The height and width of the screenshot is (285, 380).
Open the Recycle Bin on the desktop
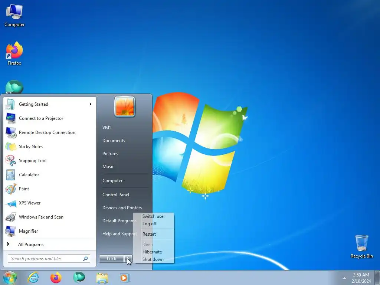tap(361, 246)
